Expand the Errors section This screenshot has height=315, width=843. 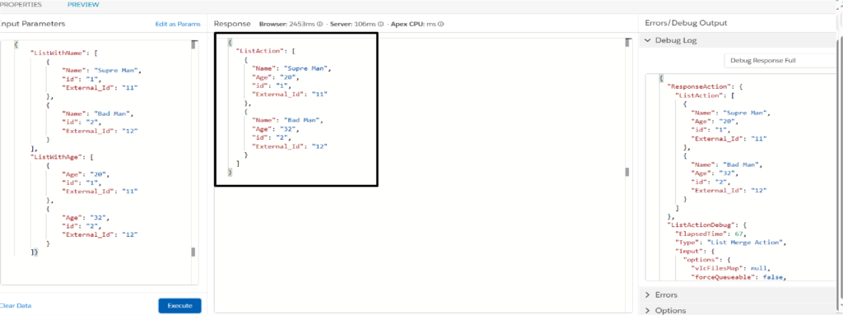(647, 294)
